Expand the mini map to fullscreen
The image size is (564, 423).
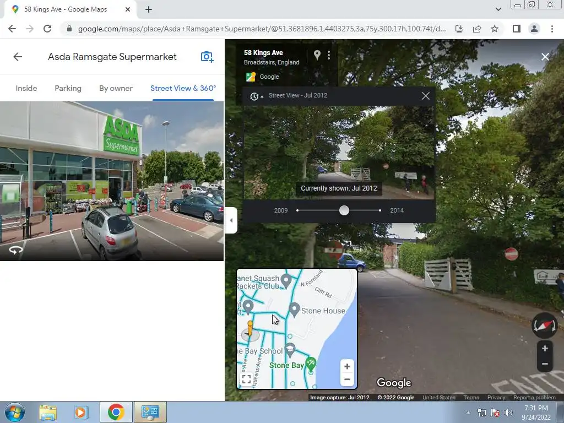(246, 379)
